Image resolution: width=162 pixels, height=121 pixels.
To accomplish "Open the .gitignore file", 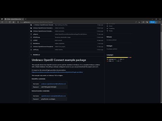I will click(x=35, y=34).
